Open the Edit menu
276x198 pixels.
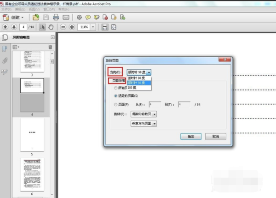click(x=20, y=9)
